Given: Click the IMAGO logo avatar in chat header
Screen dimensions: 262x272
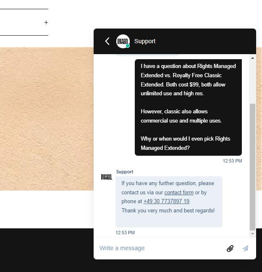Looking at the screenshot, I should click(x=122, y=41).
